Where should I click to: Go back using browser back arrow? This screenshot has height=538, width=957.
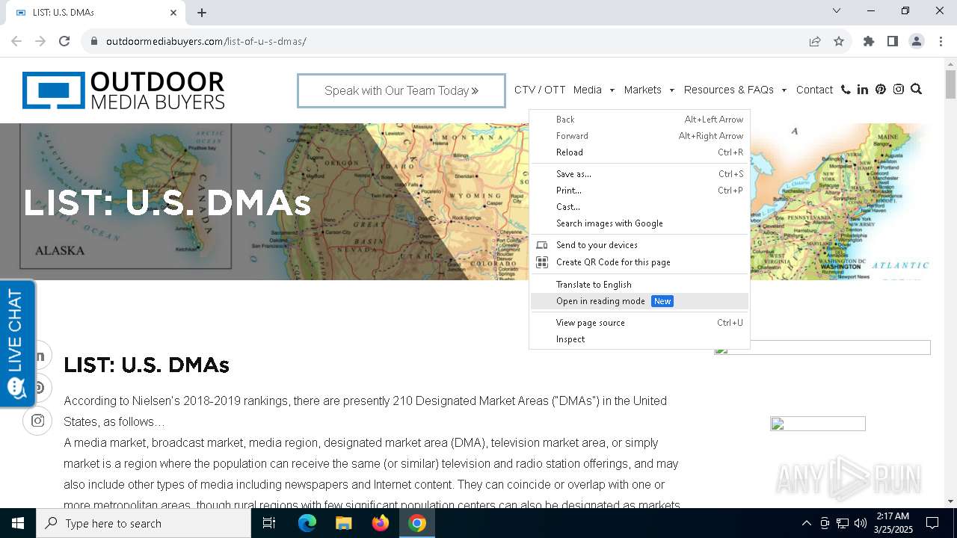(16, 41)
